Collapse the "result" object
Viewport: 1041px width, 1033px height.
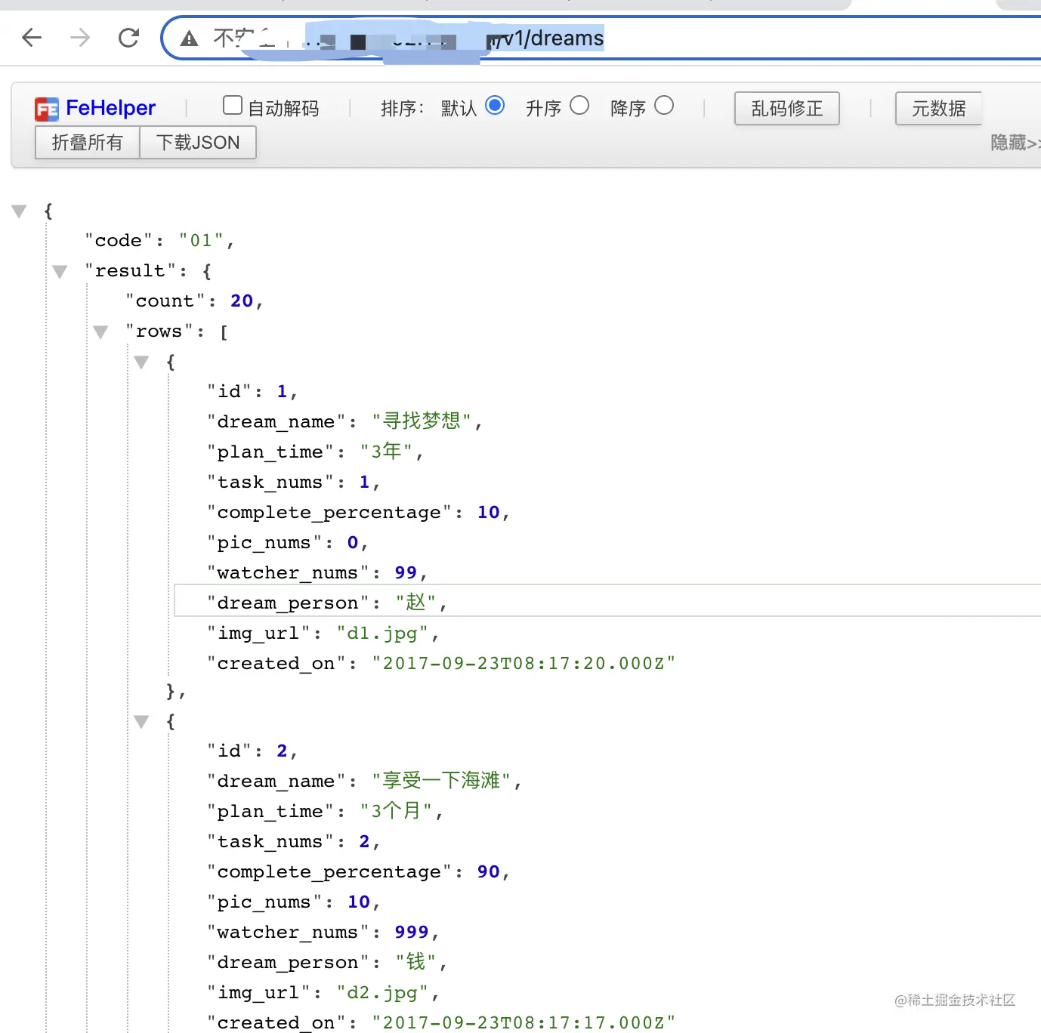(x=60, y=272)
